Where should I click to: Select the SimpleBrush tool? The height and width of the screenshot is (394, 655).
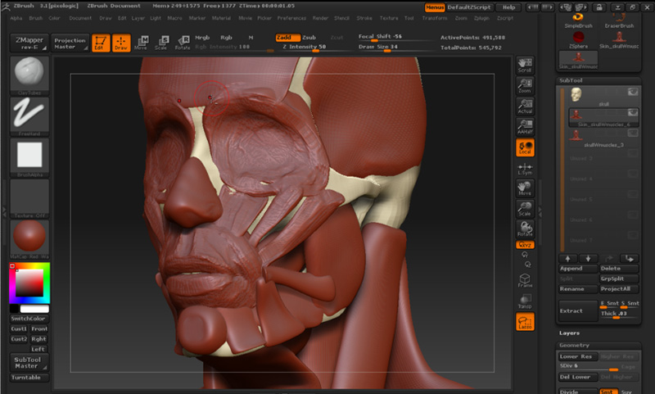[579, 20]
